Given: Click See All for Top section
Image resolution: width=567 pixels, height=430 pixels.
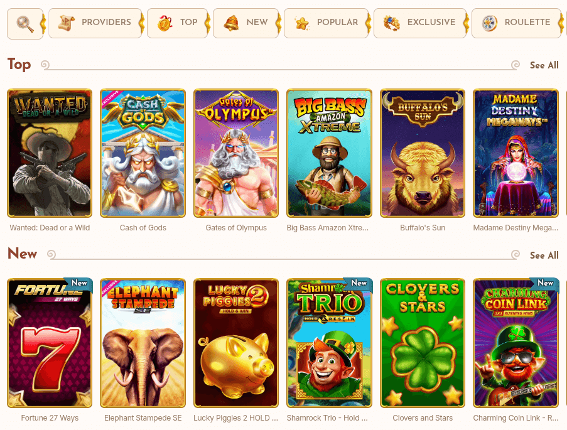Looking at the screenshot, I should (544, 65).
